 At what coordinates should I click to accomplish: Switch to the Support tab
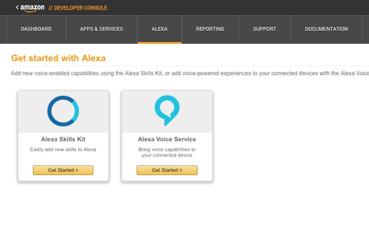[264, 29]
